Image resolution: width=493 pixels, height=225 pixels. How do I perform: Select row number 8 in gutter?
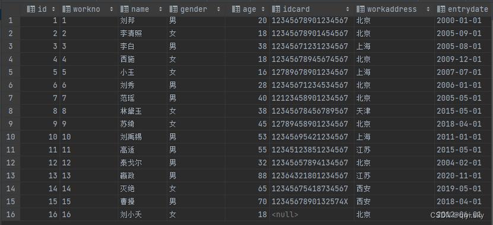(10, 111)
